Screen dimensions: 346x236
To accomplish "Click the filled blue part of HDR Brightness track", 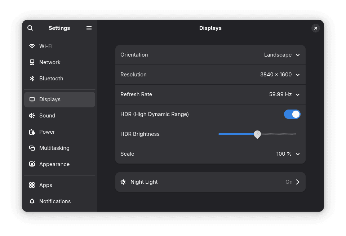I will tap(236, 134).
